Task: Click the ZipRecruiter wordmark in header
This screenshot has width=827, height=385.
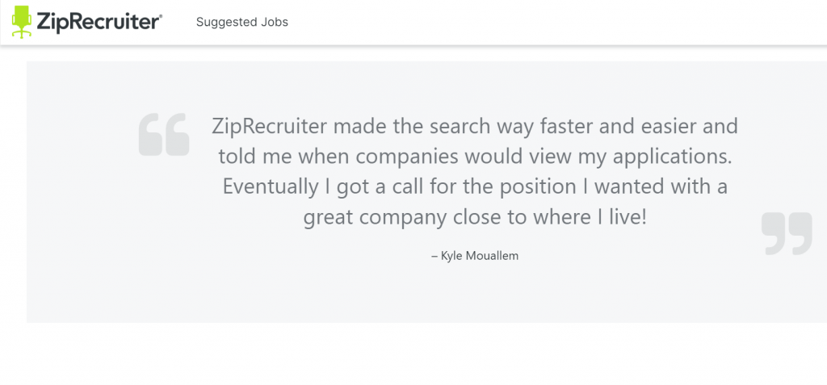Action: 97,22
